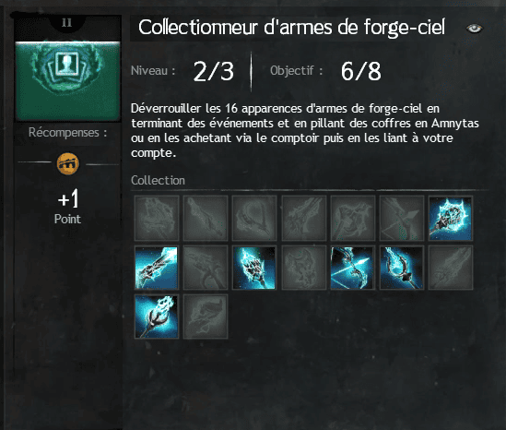The image size is (506, 430).
Task: Select the unlocked sword starting the second row
Action: click(x=157, y=268)
